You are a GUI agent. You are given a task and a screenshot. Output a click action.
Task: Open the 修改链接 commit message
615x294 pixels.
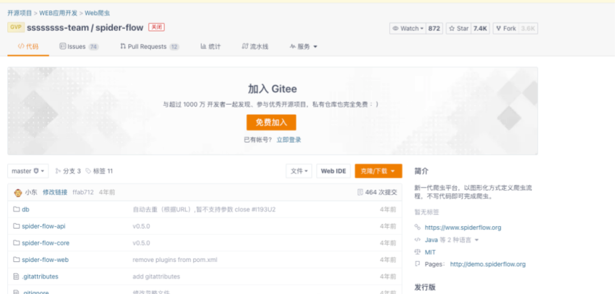55,193
